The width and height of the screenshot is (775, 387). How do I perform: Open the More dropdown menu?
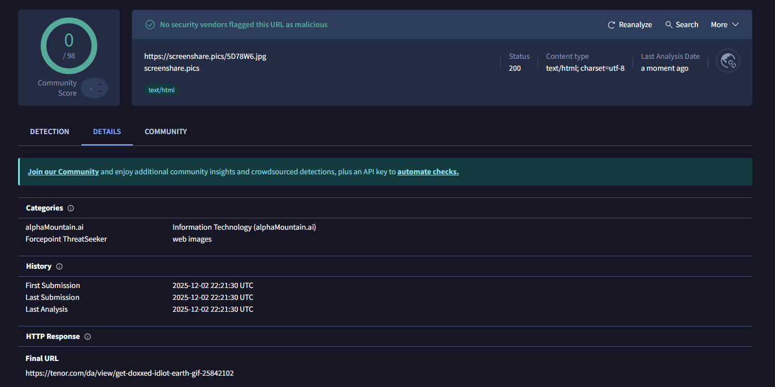(725, 25)
